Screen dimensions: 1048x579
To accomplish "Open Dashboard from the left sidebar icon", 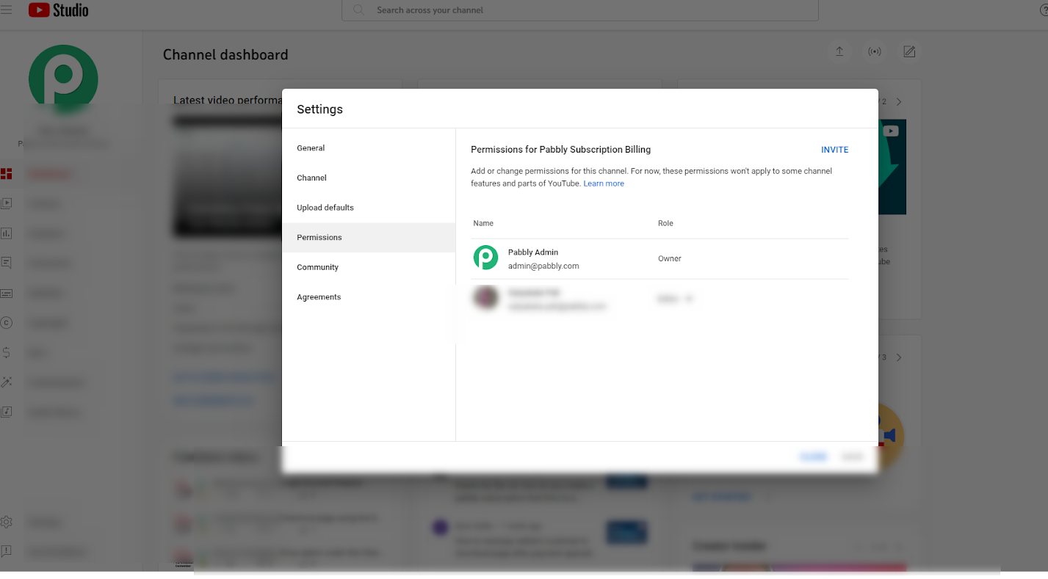I will pyautogui.click(x=7, y=174).
